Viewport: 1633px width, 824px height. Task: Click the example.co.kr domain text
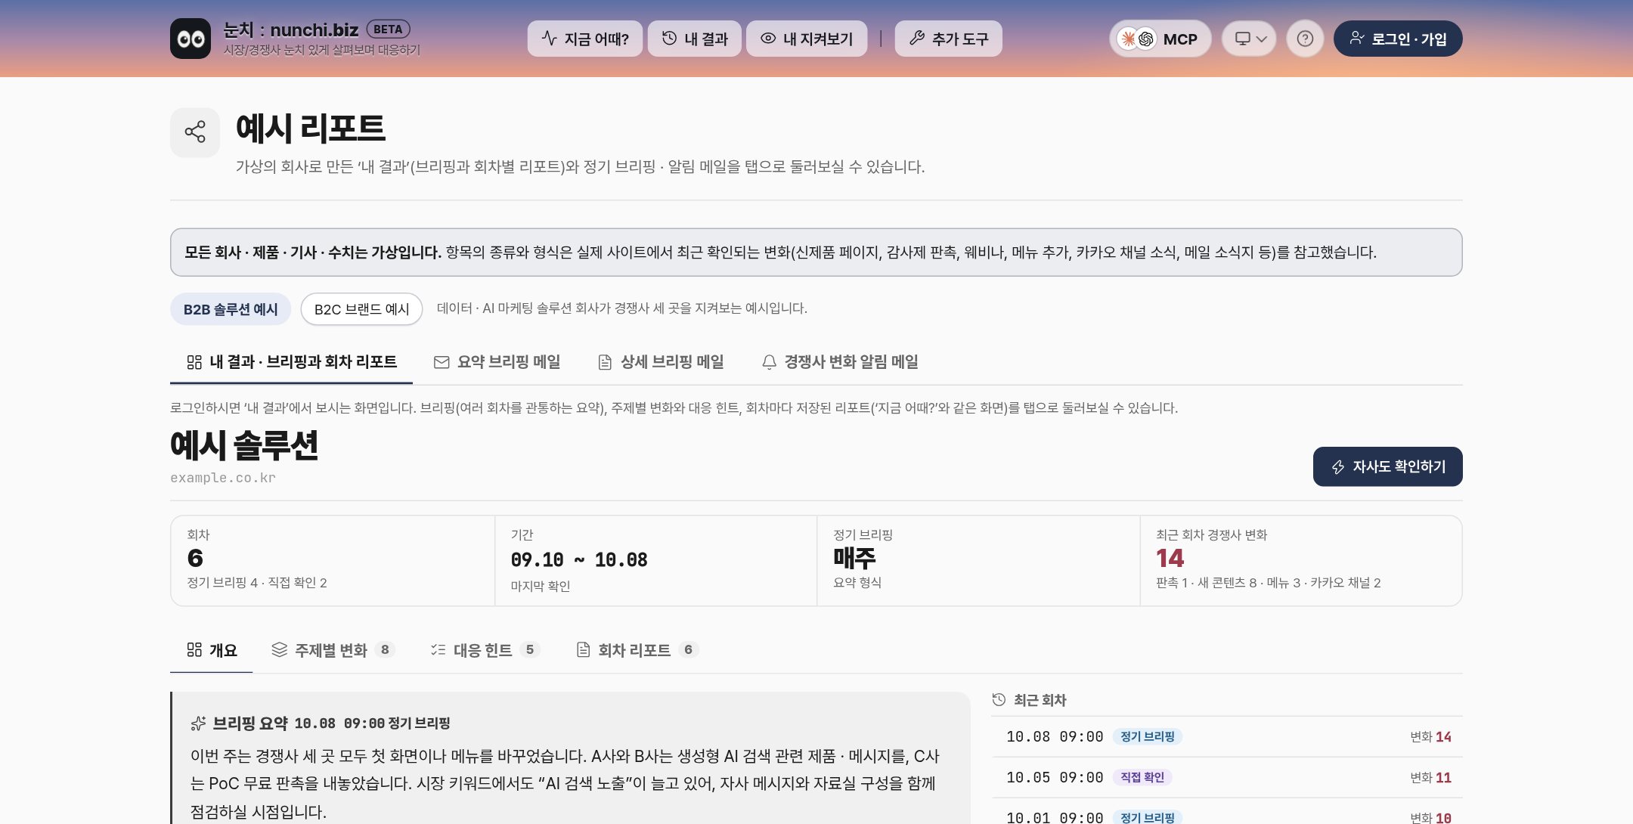223,478
